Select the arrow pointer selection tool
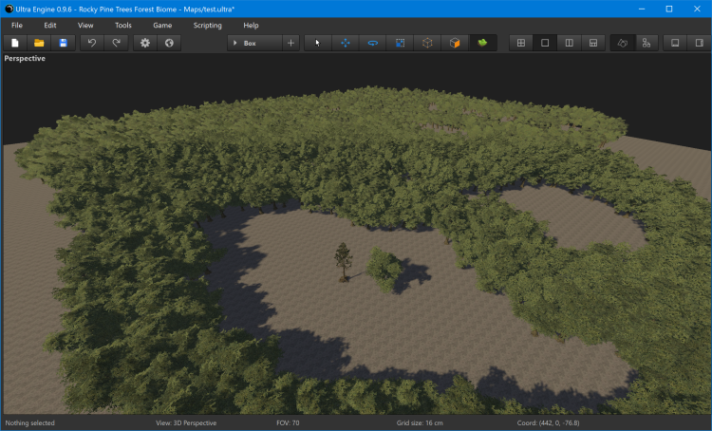This screenshot has height=431, width=712. pyautogui.click(x=317, y=43)
